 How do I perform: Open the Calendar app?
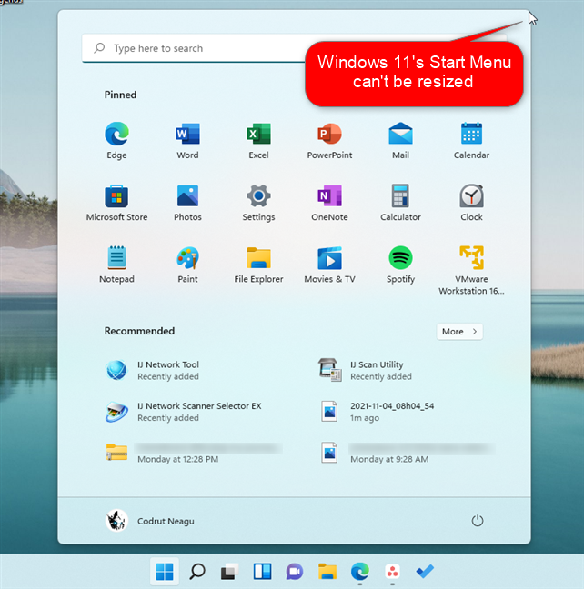[471, 140]
